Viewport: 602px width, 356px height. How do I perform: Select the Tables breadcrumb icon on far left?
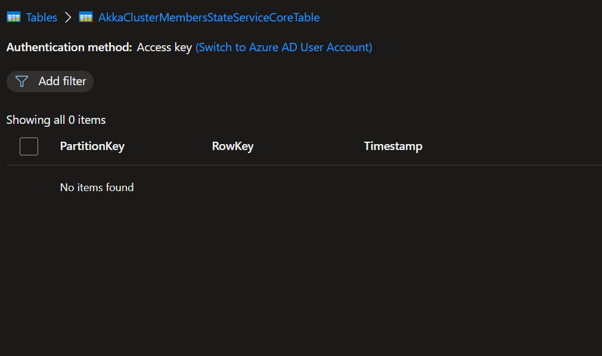(x=13, y=17)
